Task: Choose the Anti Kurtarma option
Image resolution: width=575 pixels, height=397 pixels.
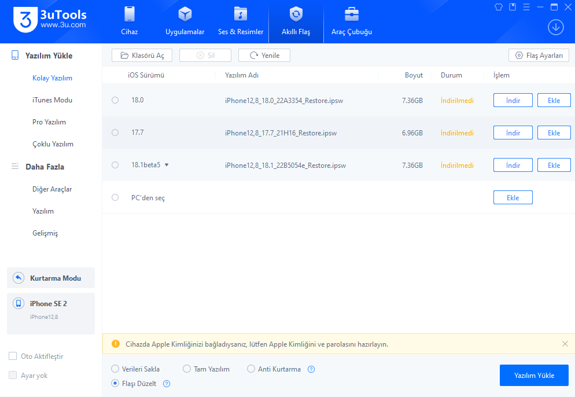Action: tap(251, 369)
